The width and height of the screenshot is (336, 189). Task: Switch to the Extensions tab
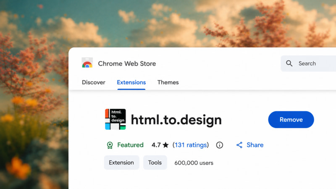[131, 82]
